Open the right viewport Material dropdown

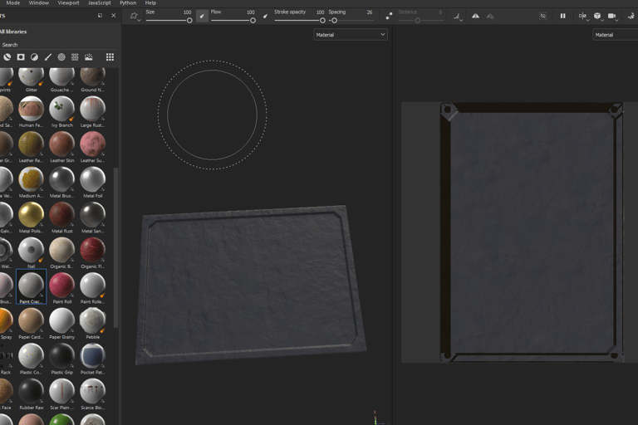coord(615,35)
